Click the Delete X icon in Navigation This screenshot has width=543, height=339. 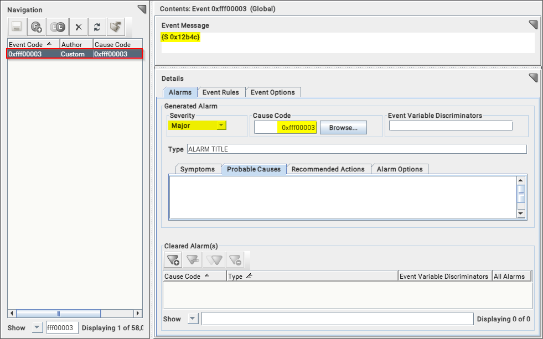(79, 27)
